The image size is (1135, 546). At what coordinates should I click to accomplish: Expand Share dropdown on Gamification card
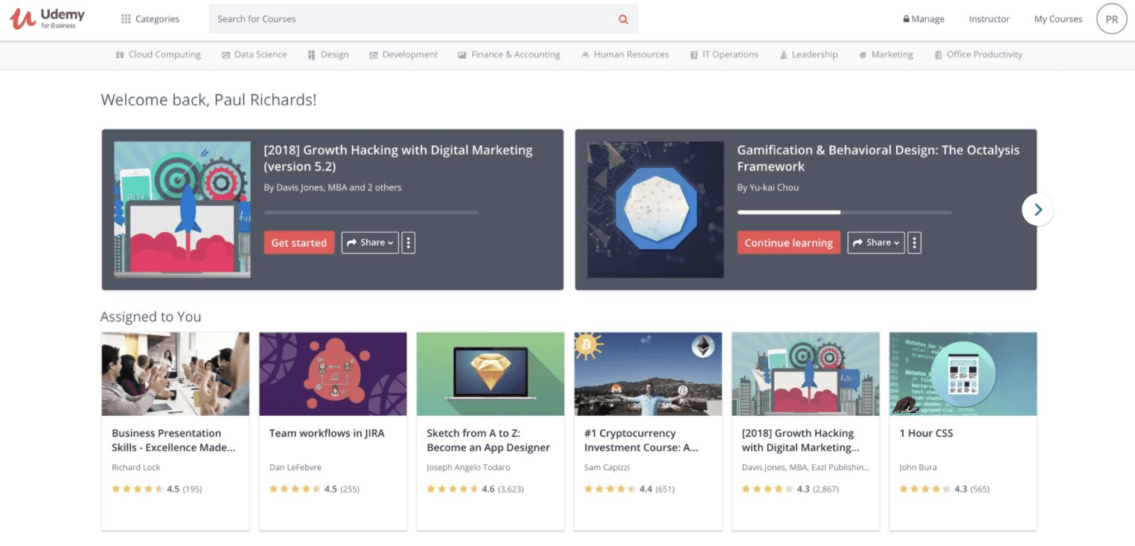(876, 243)
